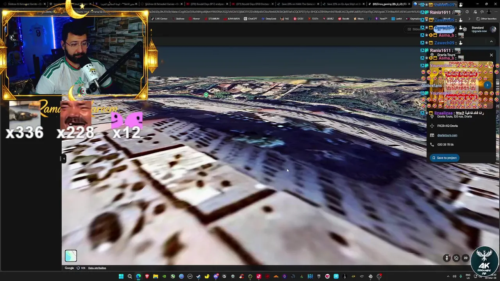This screenshot has width=500, height=281.
Task: Open AIMHAVEN bookmark
Action: (232, 19)
